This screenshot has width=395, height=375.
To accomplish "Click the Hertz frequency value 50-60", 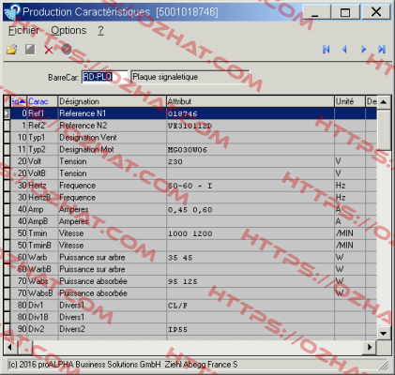I will coord(190,186).
